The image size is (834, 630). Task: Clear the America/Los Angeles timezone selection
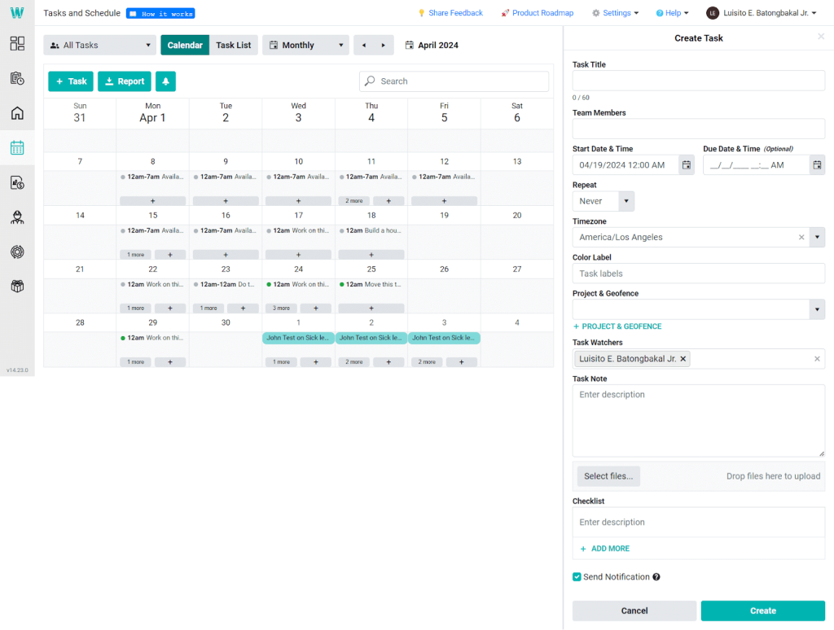point(801,238)
